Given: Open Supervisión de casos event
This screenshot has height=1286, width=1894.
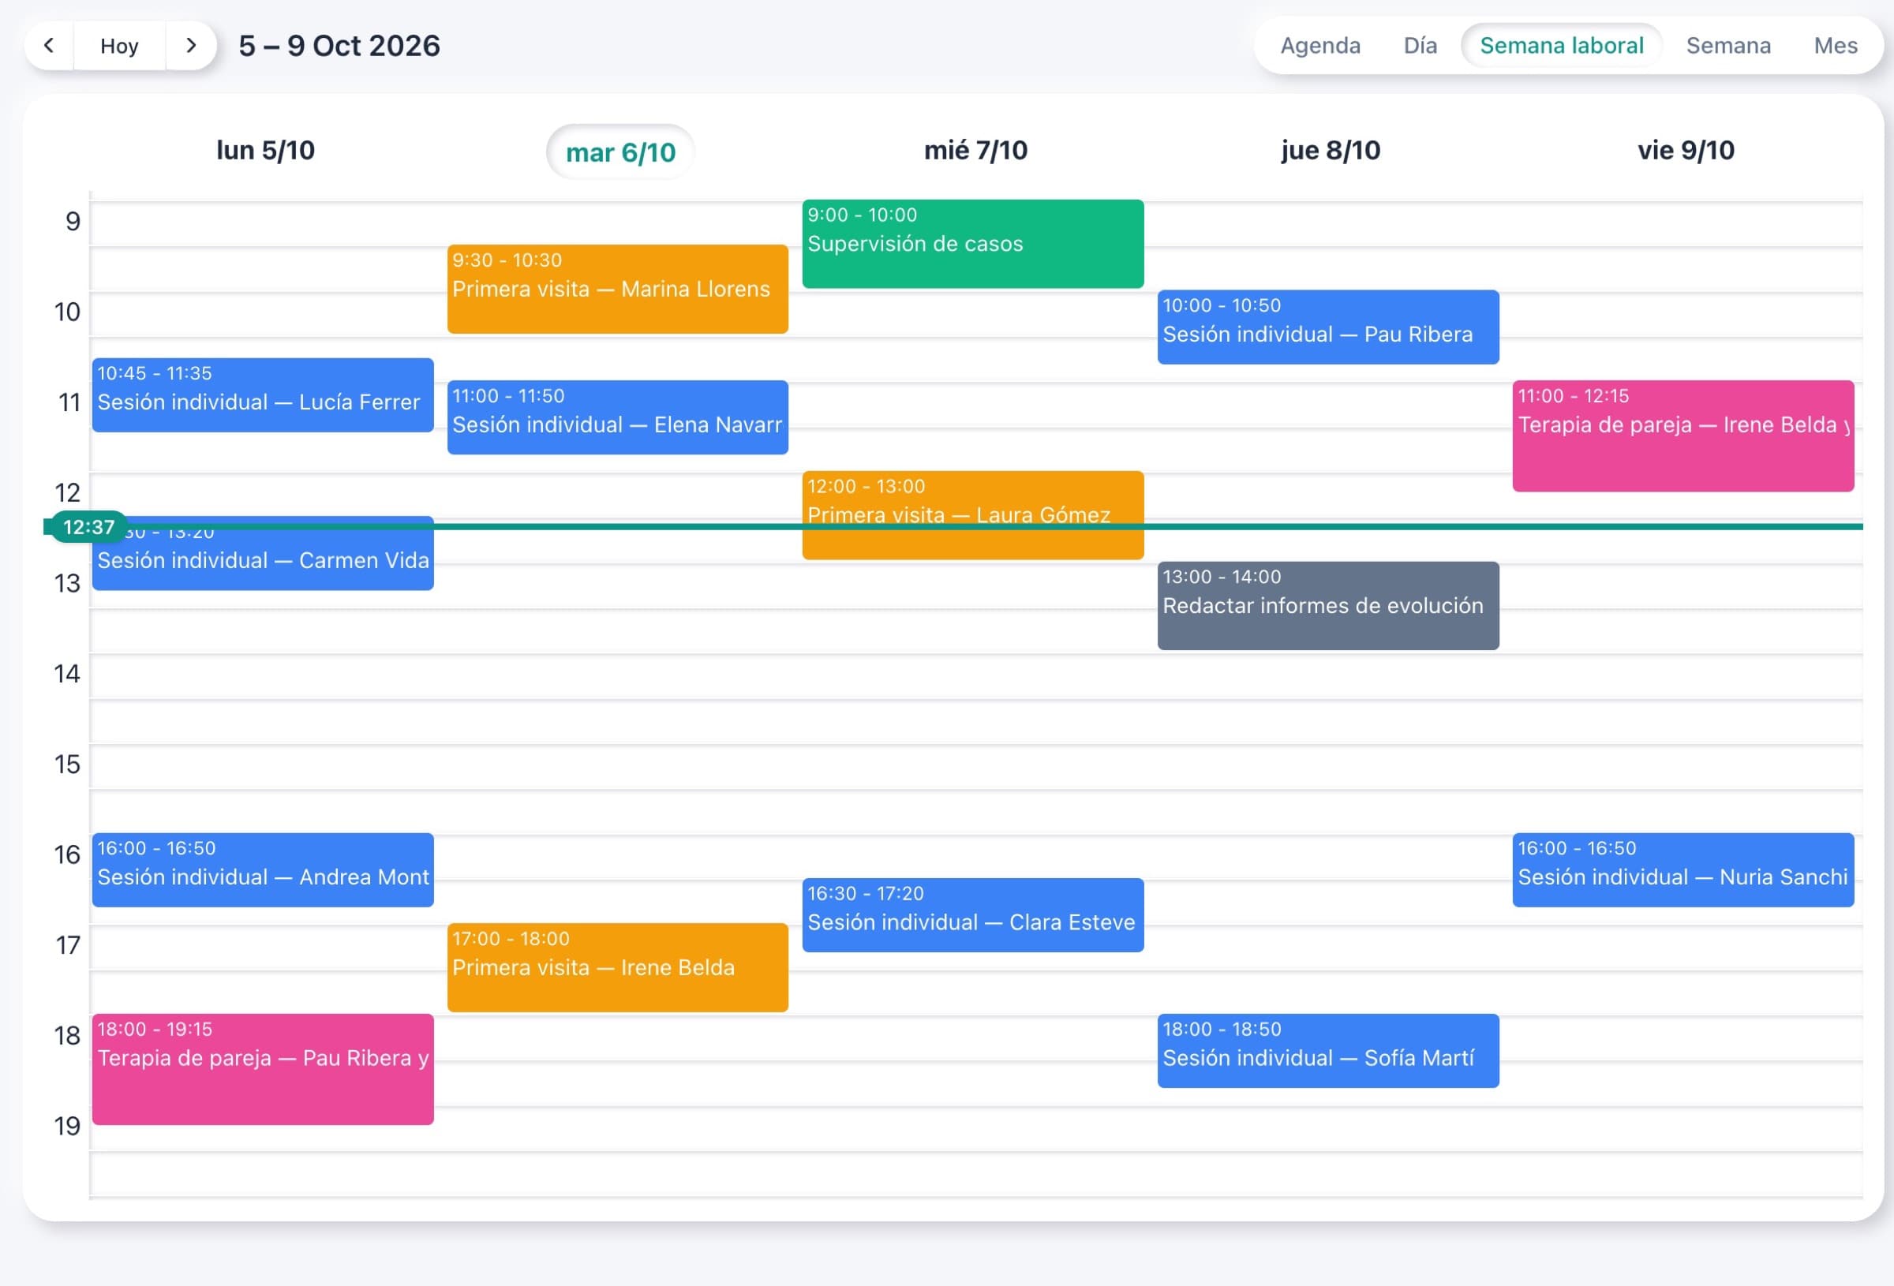Looking at the screenshot, I should [972, 244].
